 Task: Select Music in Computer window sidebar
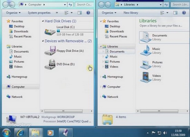click(15, 57)
